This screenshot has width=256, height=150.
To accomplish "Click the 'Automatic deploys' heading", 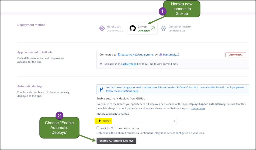I will tap(30, 86).
